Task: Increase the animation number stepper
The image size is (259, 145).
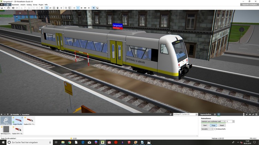Action: pyautogui.click(x=233, y=121)
